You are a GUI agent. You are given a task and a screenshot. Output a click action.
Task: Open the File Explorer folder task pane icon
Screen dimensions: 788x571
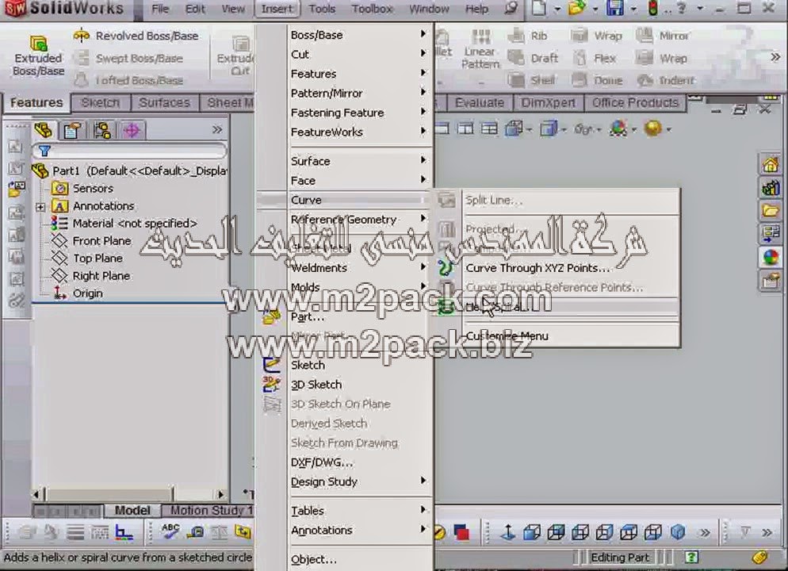point(770,211)
